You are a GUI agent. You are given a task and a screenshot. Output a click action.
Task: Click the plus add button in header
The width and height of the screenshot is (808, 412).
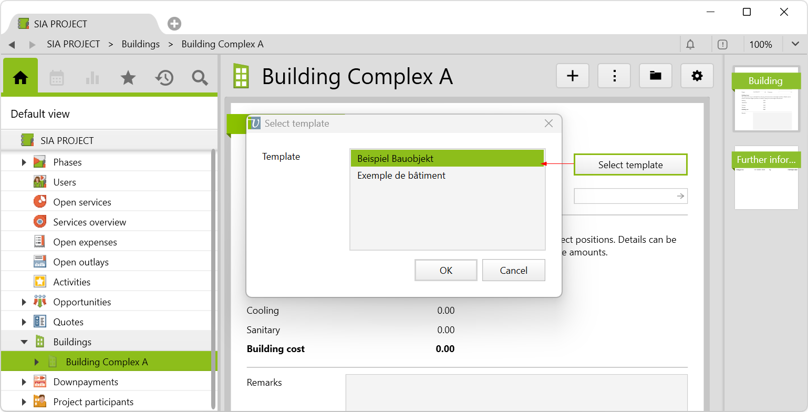tap(572, 76)
